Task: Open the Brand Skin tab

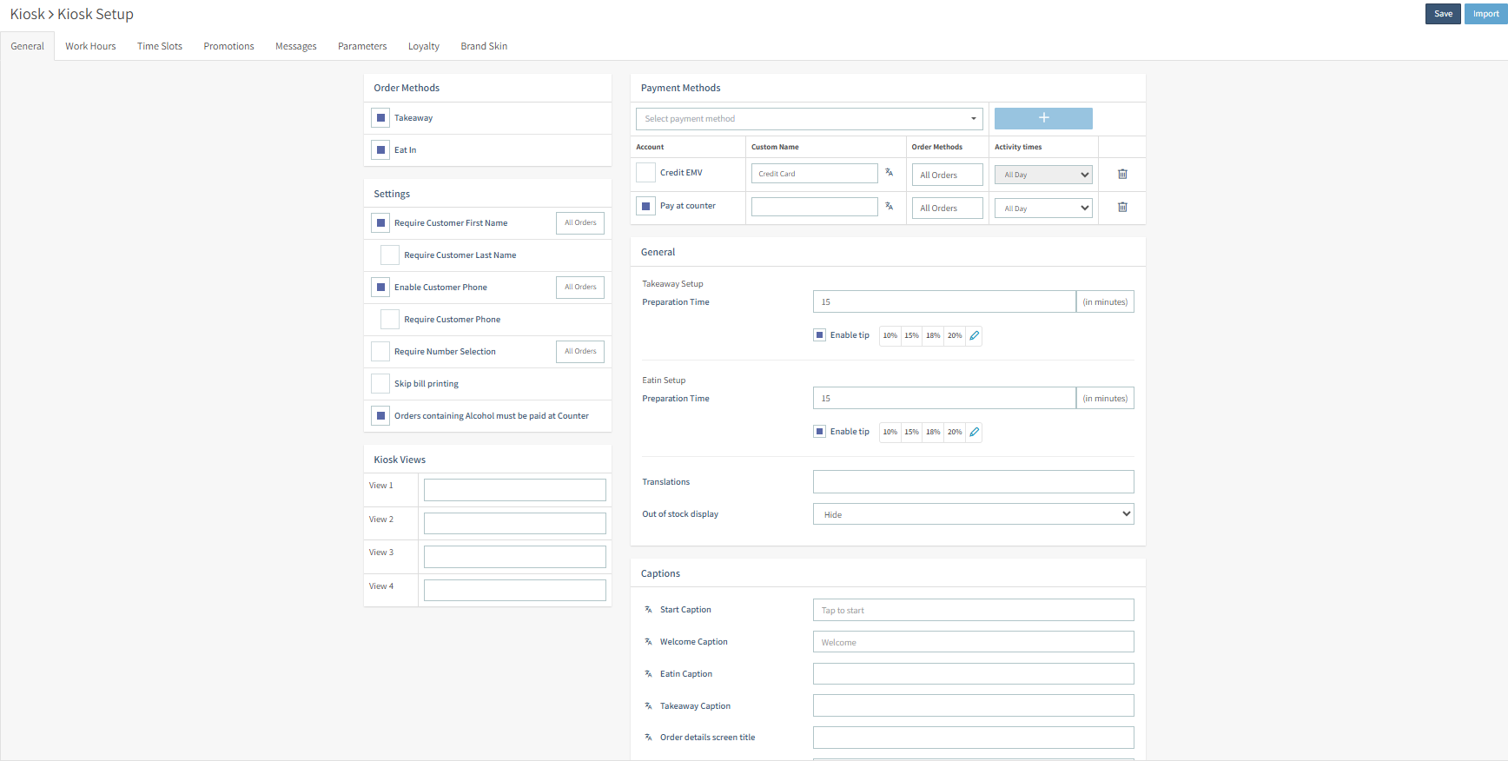Action: [484, 46]
